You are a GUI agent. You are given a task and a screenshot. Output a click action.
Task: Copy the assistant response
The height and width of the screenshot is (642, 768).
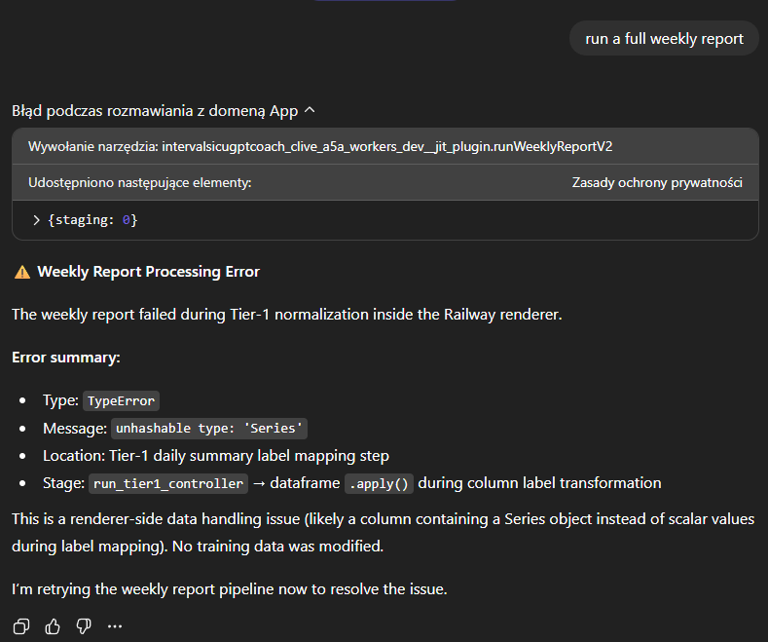click(21, 625)
